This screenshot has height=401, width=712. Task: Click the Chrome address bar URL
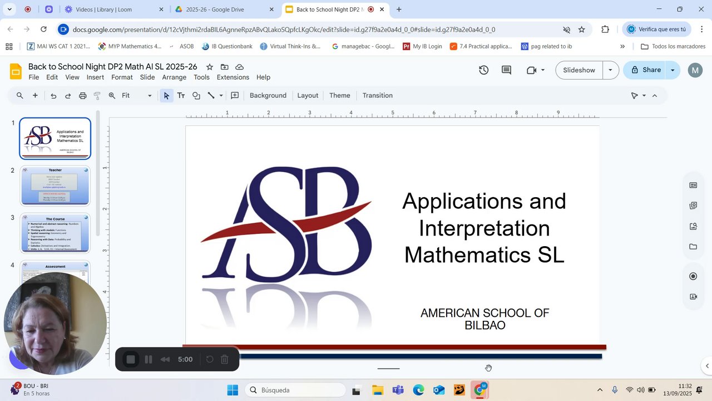pyautogui.click(x=284, y=30)
